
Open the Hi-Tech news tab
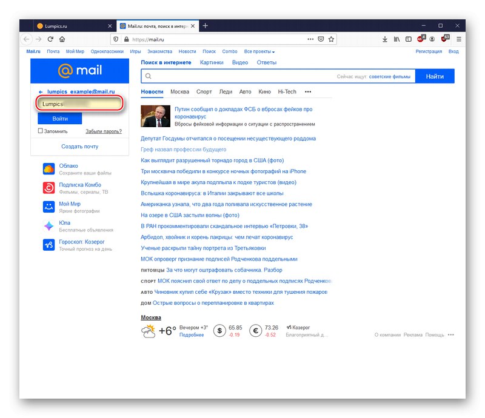point(287,92)
